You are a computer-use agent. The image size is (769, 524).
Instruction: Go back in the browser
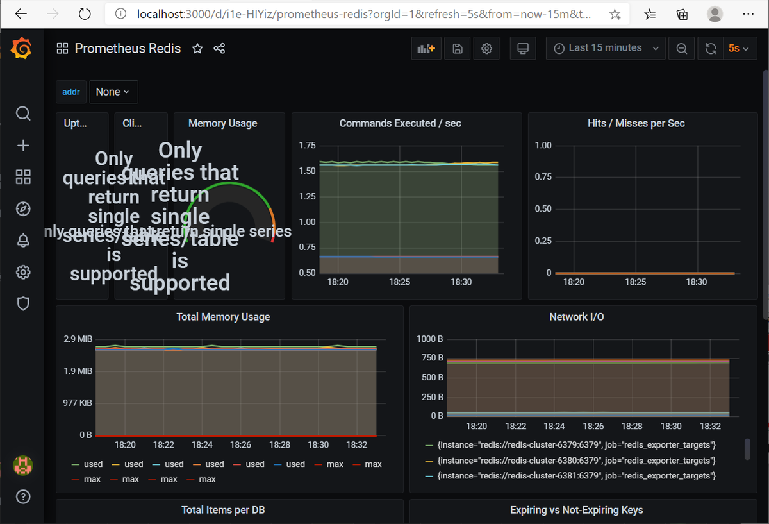tap(21, 14)
